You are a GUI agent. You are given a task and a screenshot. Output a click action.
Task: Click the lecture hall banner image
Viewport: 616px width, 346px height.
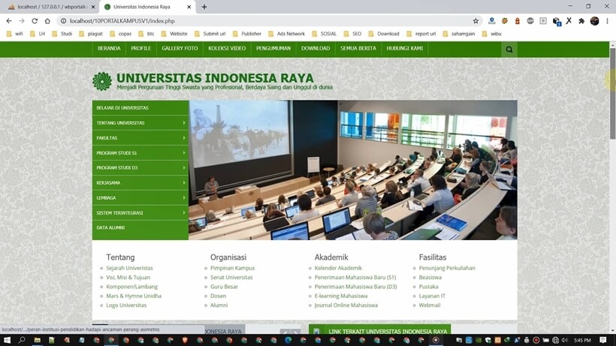(x=353, y=170)
